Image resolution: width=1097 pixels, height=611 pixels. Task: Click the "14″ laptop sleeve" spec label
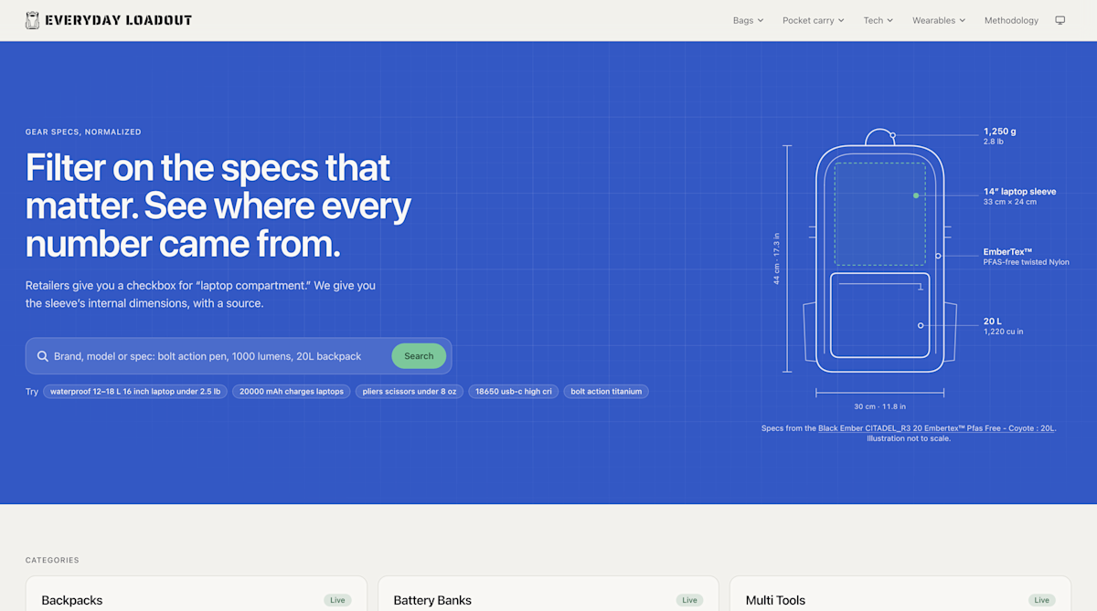tap(1019, 192)
